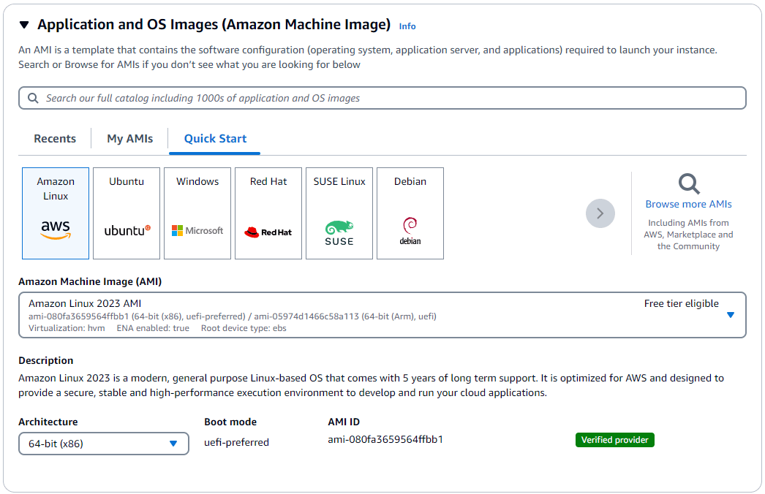Open the Recents tab
The width and height of the screenshot is (765, 494).
[x=54, y=138]
